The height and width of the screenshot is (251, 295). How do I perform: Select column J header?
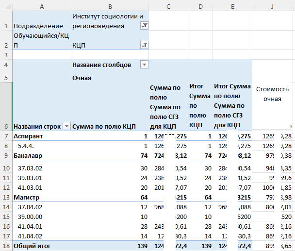tap(272, 6)
